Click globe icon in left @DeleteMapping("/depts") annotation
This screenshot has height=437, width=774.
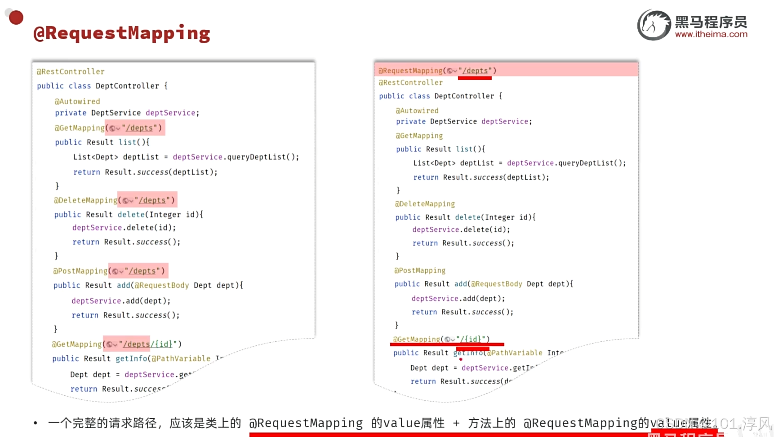(x=125, y=200)
